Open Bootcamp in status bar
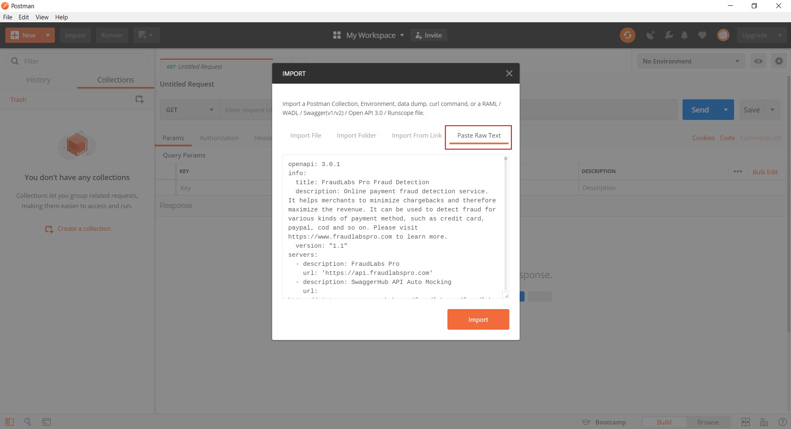The height and width of the screenshot is (429, 791). (604, 422)
